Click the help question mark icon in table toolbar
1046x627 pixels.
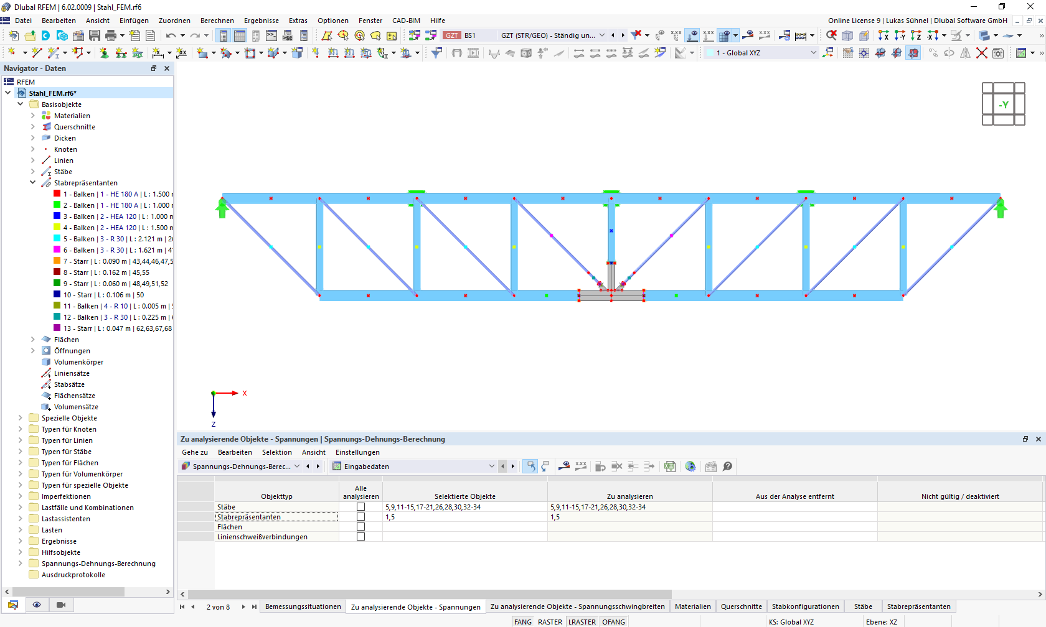[727, 467]
